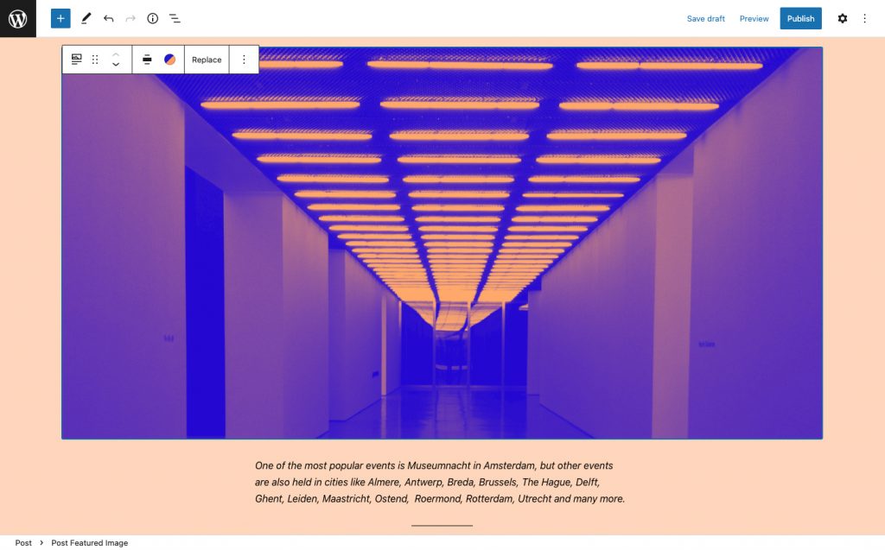This screenshot has height=550, width=885.
Task: Open the block inserter plus button
Action: 60,19
